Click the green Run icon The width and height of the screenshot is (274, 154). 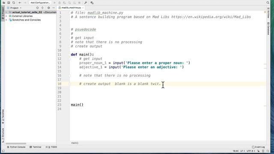coord(54,3)
